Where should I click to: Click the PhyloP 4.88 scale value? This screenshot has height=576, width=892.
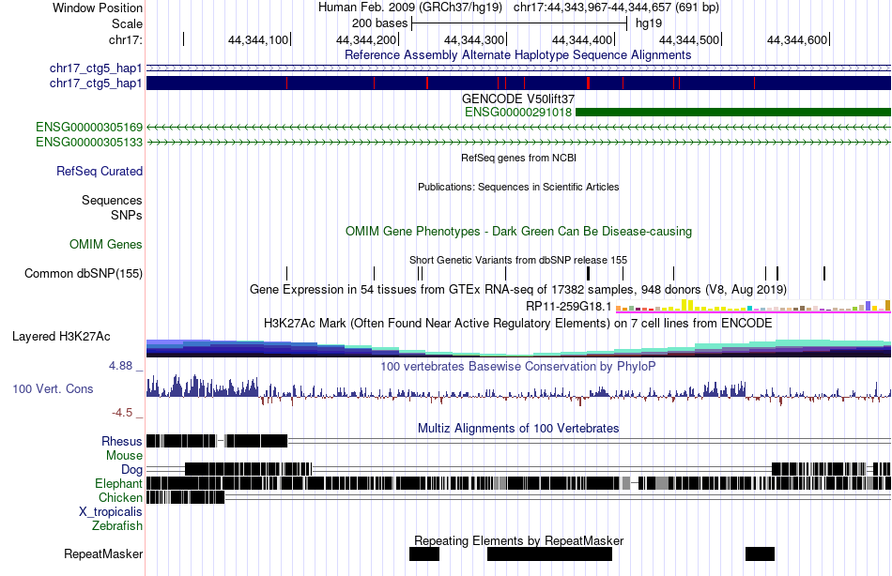coord(120,366)
